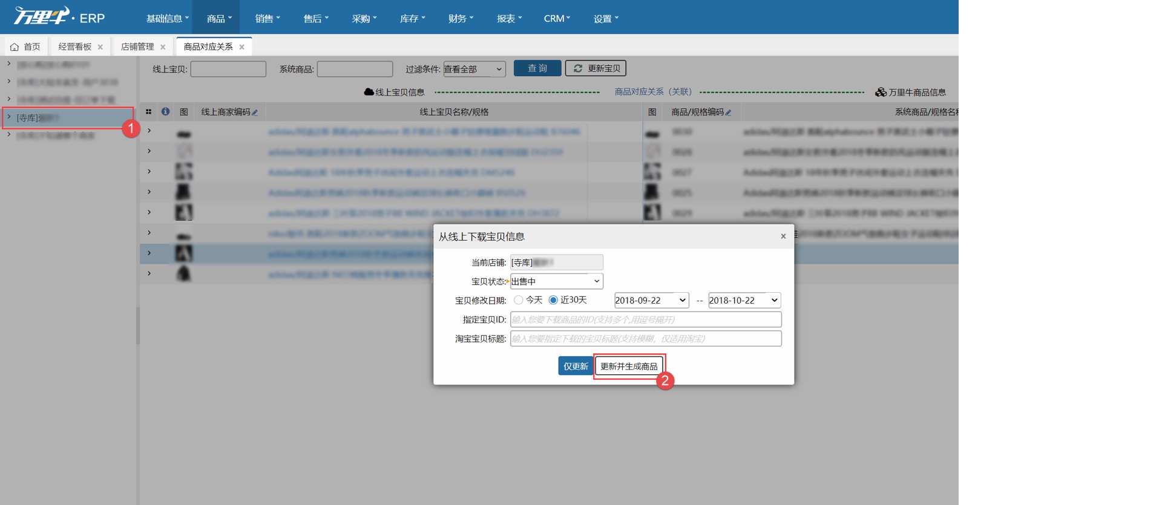Click the 查询 button
1162x505 pixels.
tap(537, 68)
